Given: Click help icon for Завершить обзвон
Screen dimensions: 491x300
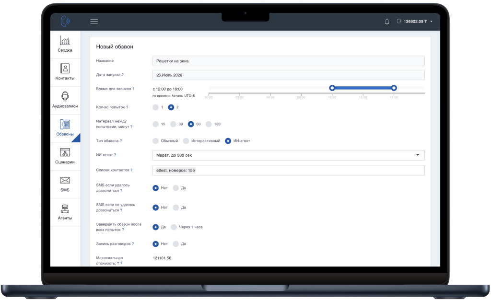Looking at the screenshot, I should click(123, 230).
